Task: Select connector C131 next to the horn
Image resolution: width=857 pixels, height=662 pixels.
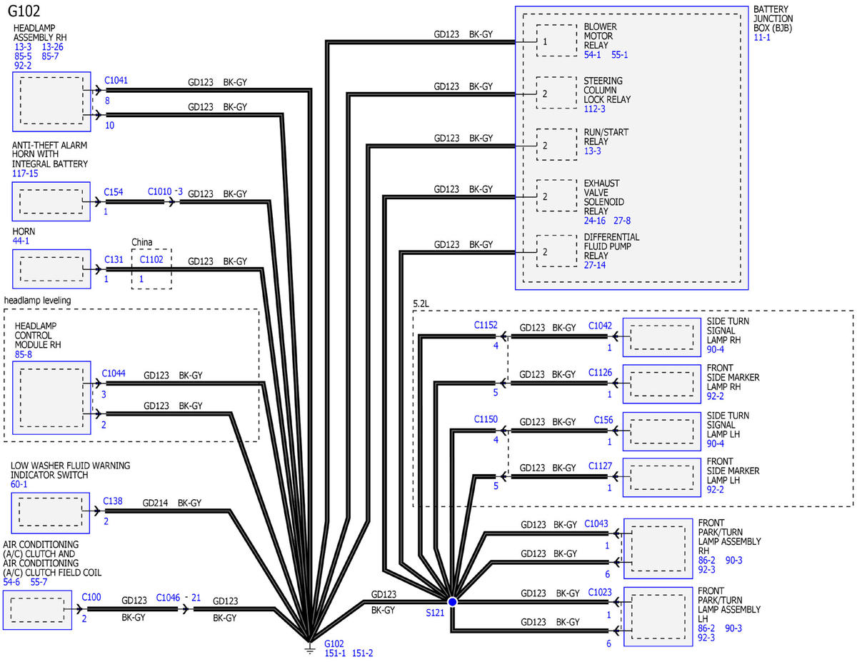Action: pos(114,260)
